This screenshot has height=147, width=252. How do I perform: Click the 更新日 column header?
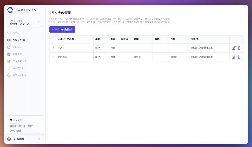194,39
